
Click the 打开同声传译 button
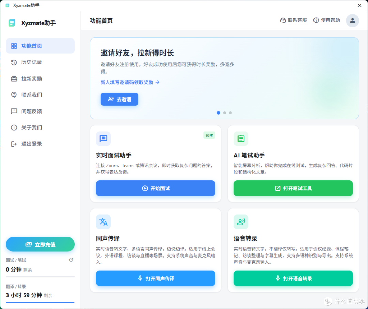(x=156, y=278)
